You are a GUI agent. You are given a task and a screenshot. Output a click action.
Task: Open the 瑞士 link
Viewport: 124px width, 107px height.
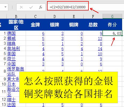pyautogui.click(x=11, y=99)
